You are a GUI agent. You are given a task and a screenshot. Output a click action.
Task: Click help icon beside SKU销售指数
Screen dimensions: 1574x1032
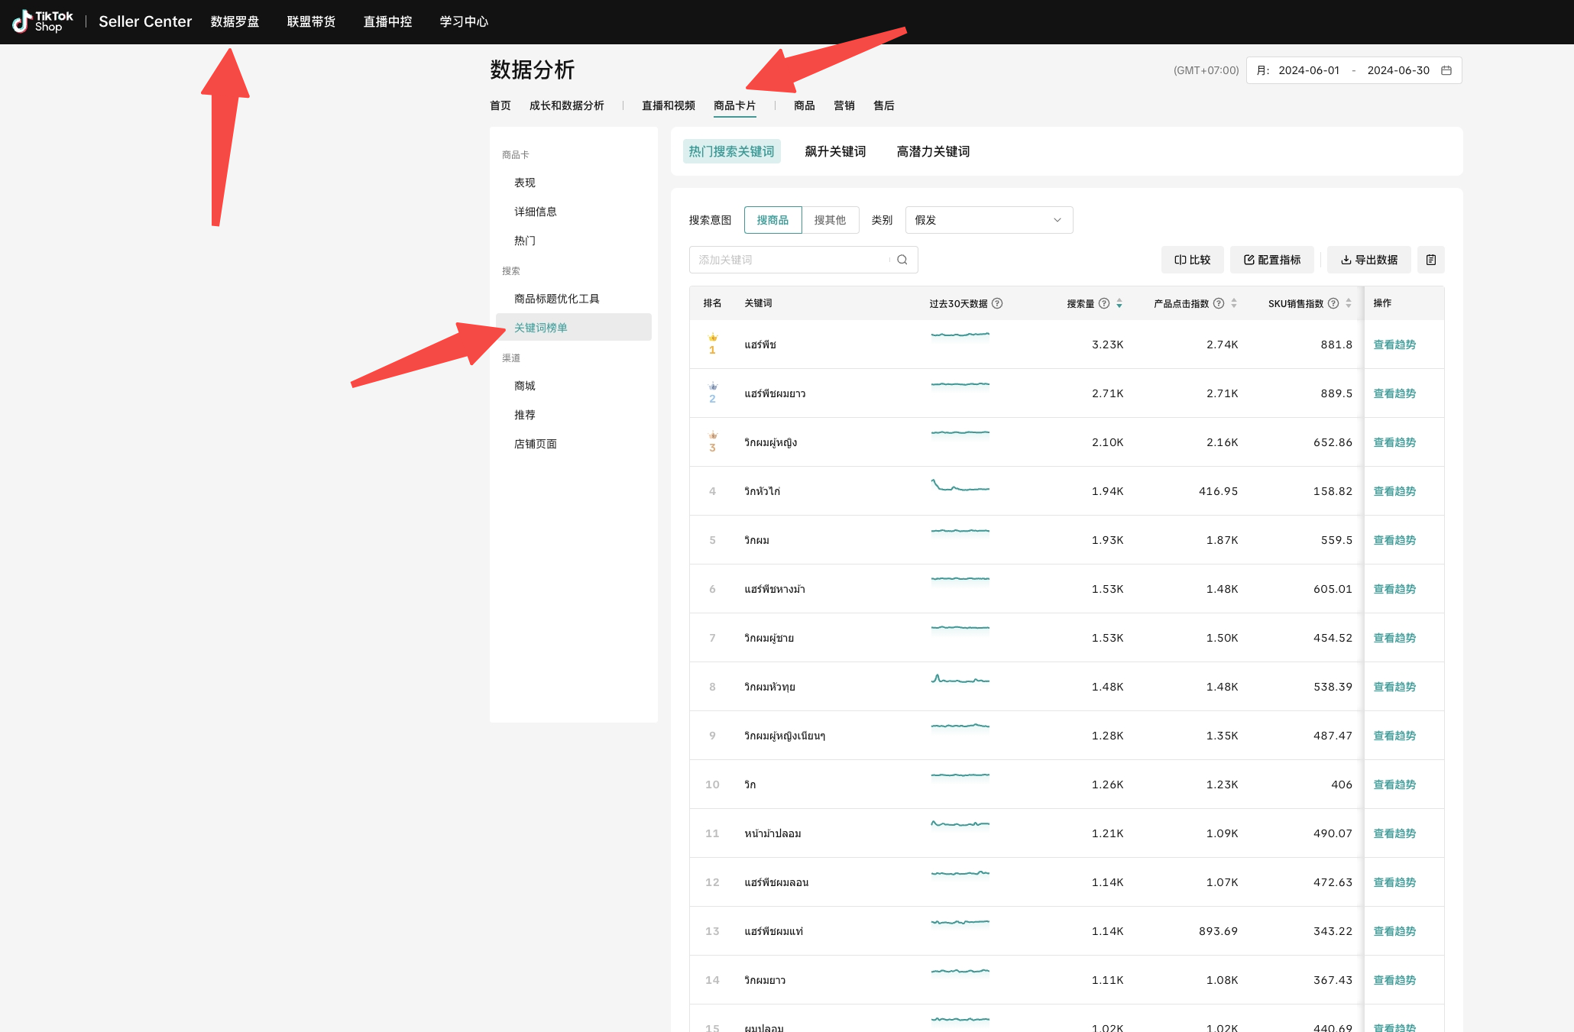[x=1333, y=303]
